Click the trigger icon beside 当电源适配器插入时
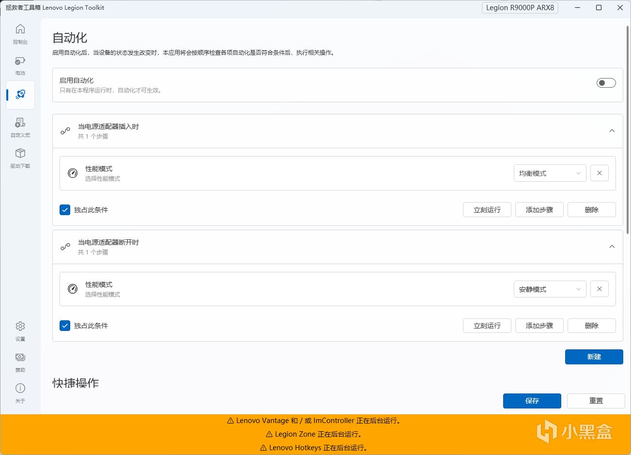 tap(65, 131)
